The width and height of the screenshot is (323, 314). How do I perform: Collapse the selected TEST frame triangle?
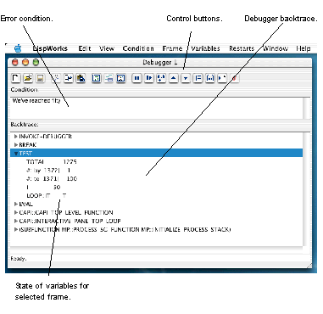(16, 154)
